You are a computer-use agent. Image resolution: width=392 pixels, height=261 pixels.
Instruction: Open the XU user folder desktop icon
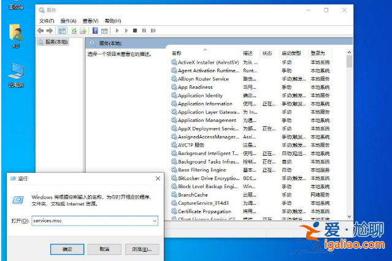(16, 36)
